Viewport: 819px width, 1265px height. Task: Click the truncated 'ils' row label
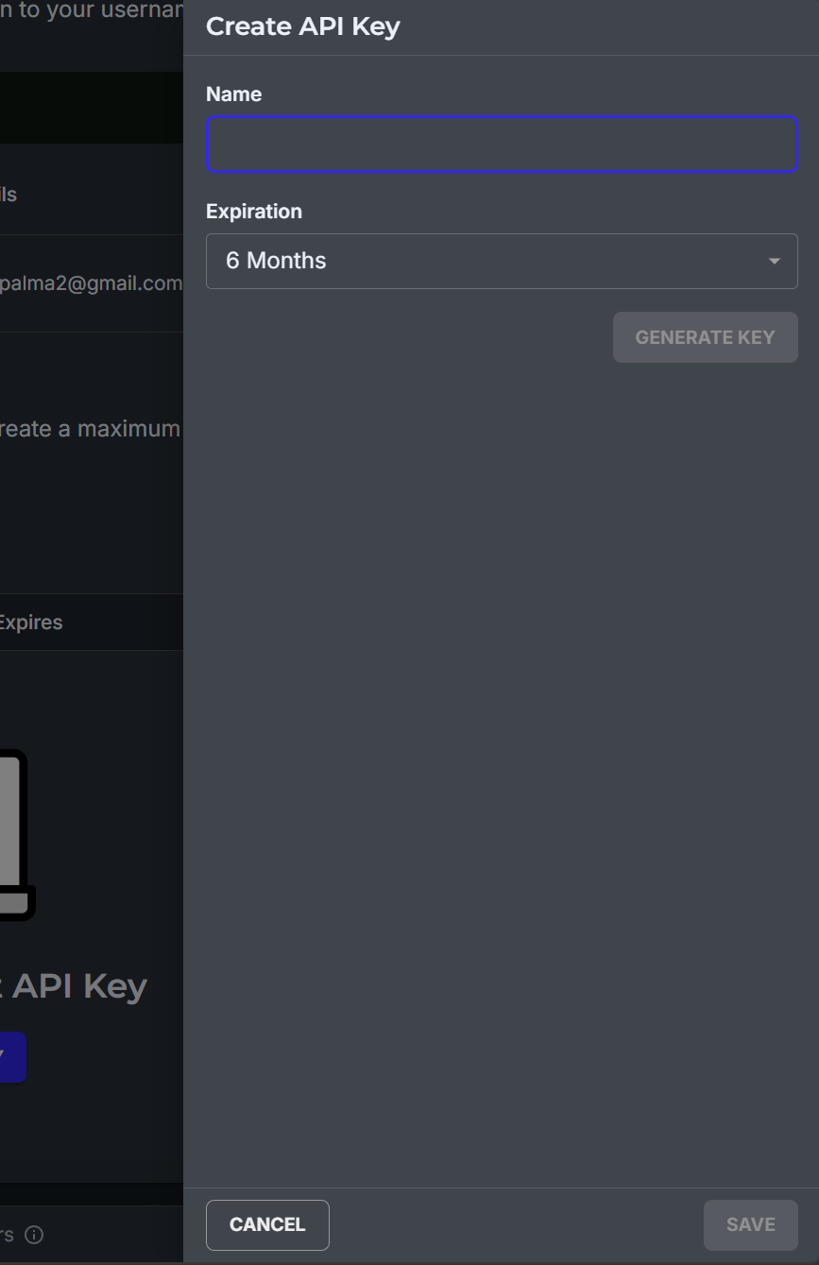[x=9, y=195]
